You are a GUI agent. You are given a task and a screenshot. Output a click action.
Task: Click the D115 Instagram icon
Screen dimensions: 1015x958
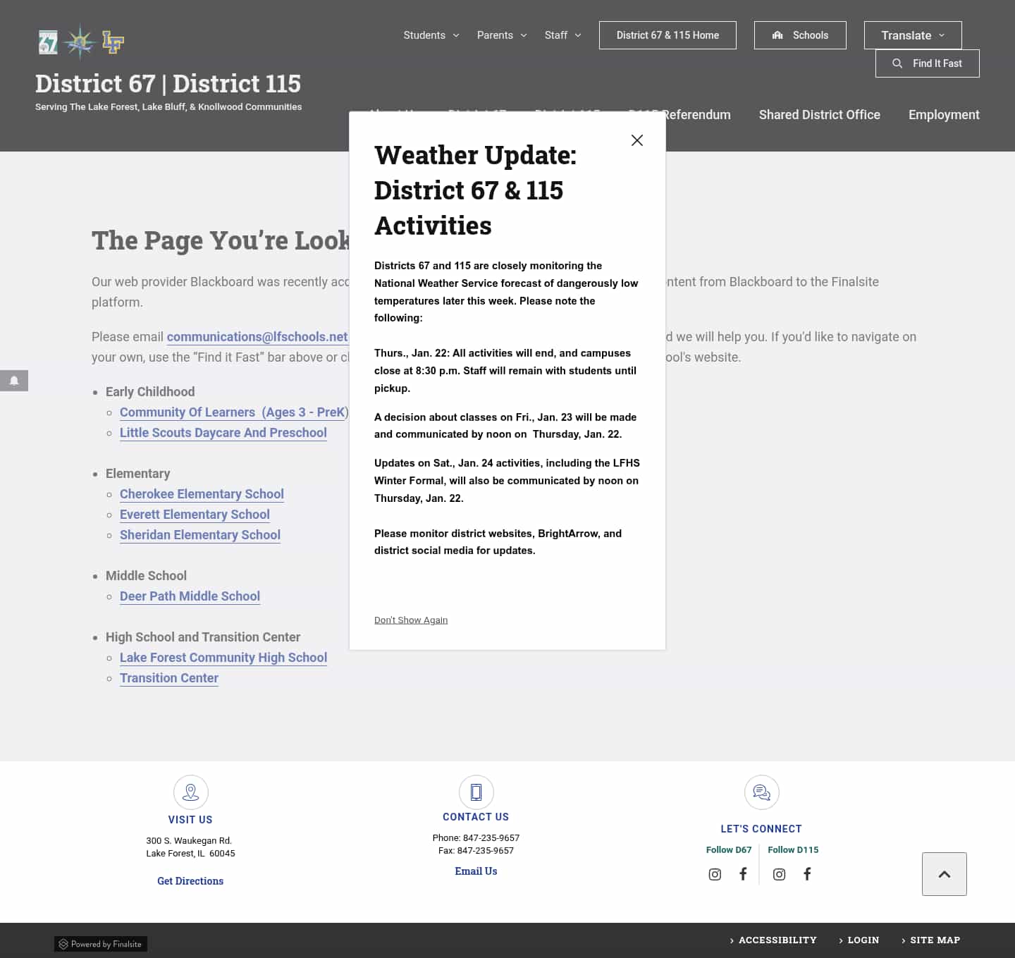[x=779, y=874]
